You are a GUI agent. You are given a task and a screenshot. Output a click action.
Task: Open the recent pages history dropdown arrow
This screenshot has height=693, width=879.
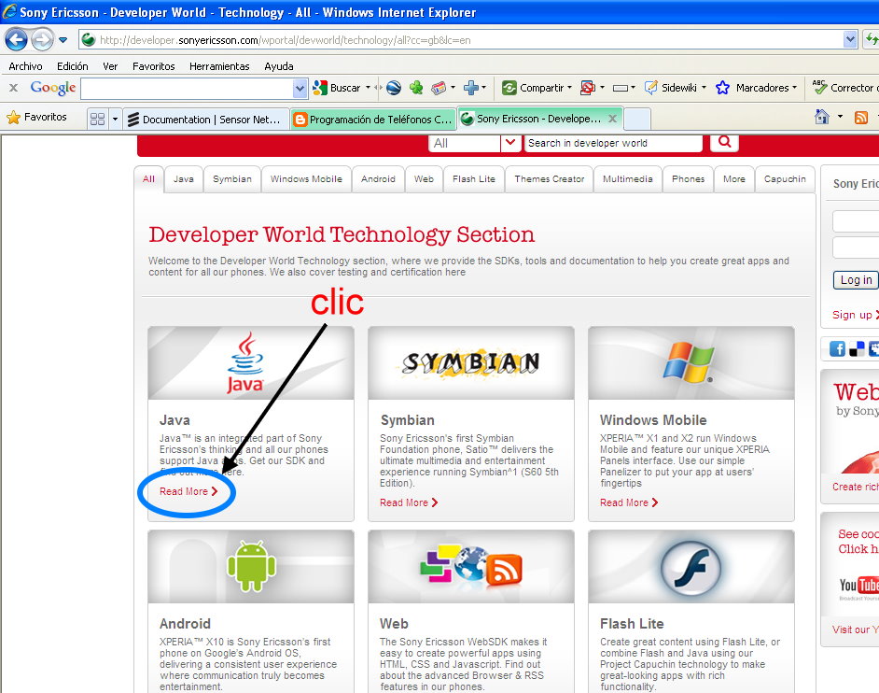click(63, 40)
